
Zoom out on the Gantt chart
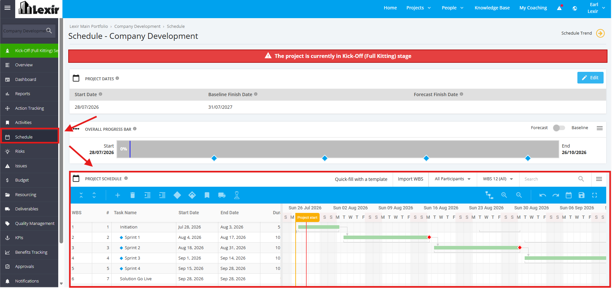519,195
